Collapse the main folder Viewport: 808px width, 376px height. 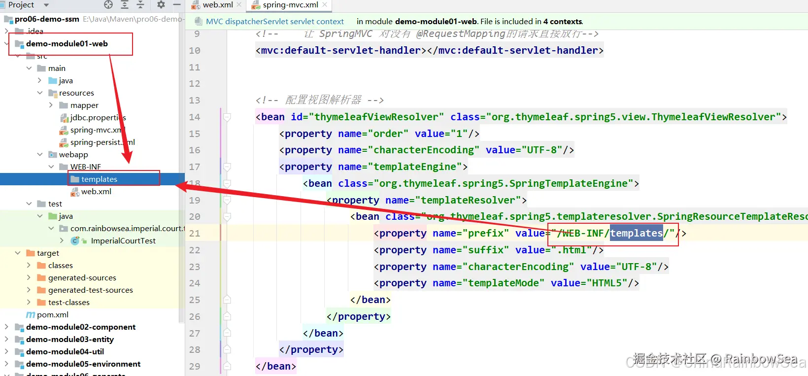(29, 68)
